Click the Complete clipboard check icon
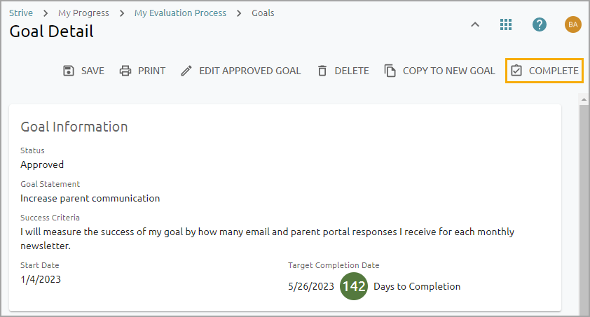This screenshot has width=590, height=317. pos(516,71)
